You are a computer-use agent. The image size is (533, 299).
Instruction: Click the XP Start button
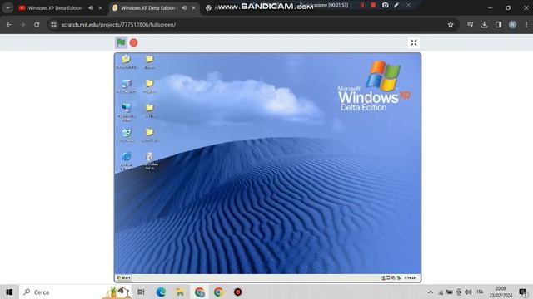pyautogui.click(x=124, y=278)
